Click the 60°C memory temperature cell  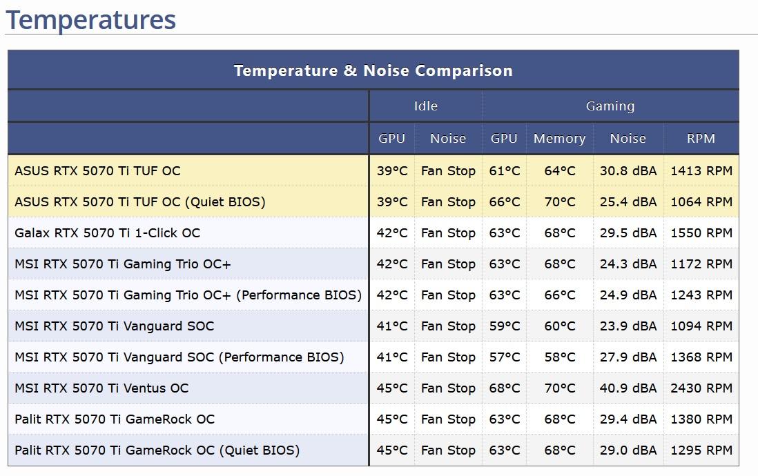[x=559, y=326]
